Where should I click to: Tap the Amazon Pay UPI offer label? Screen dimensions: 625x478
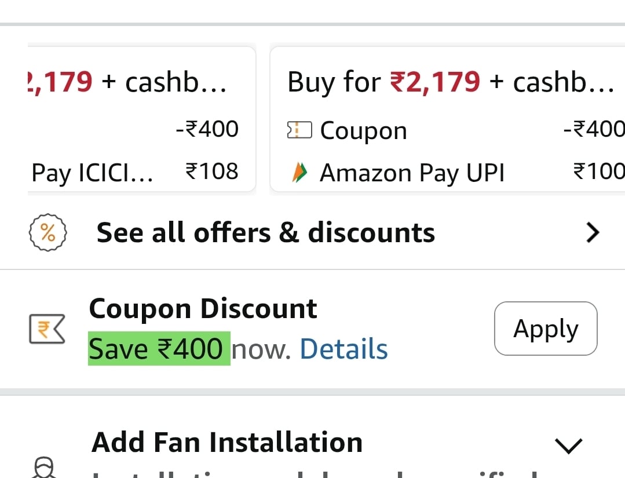(x=412, y=173)
